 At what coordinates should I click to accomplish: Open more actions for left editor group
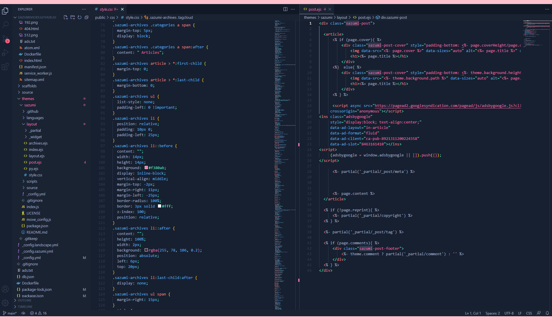[293, 9]
